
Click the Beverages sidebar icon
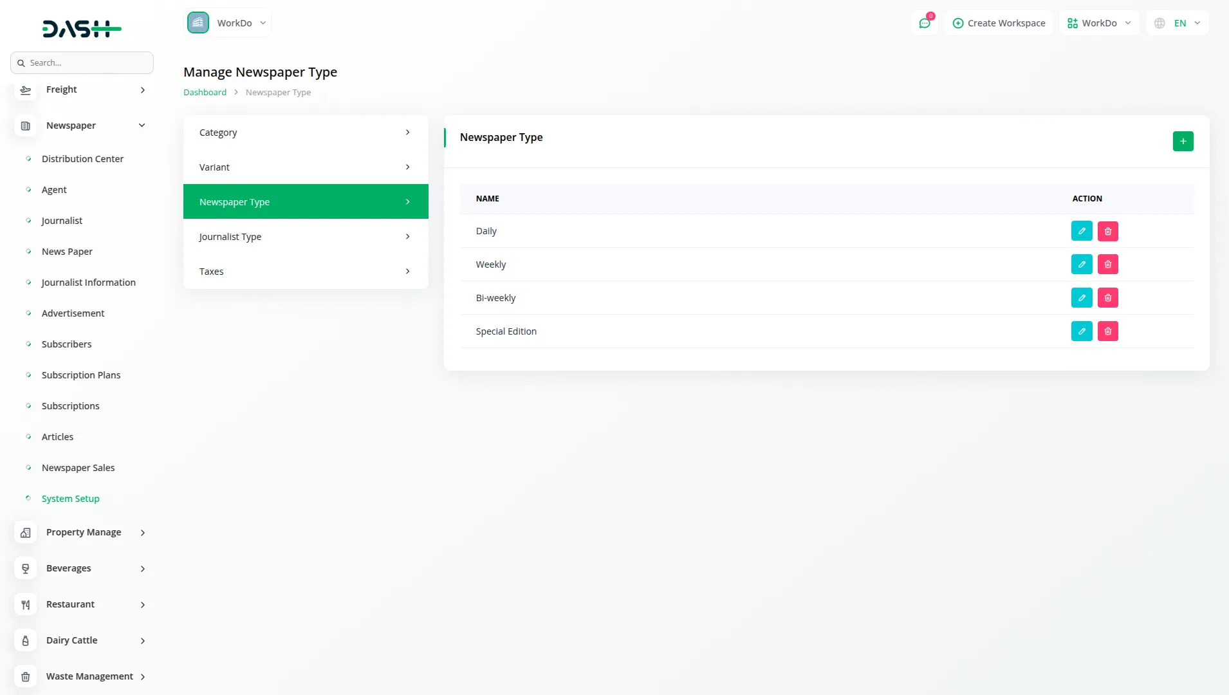click(25, 568)
